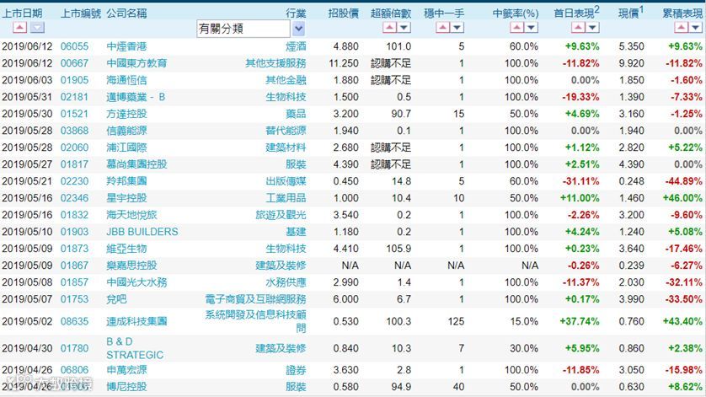Screen dimensions: 706x397
Task: Open stock code 02230 link
Action: click(x=74, y=181)
